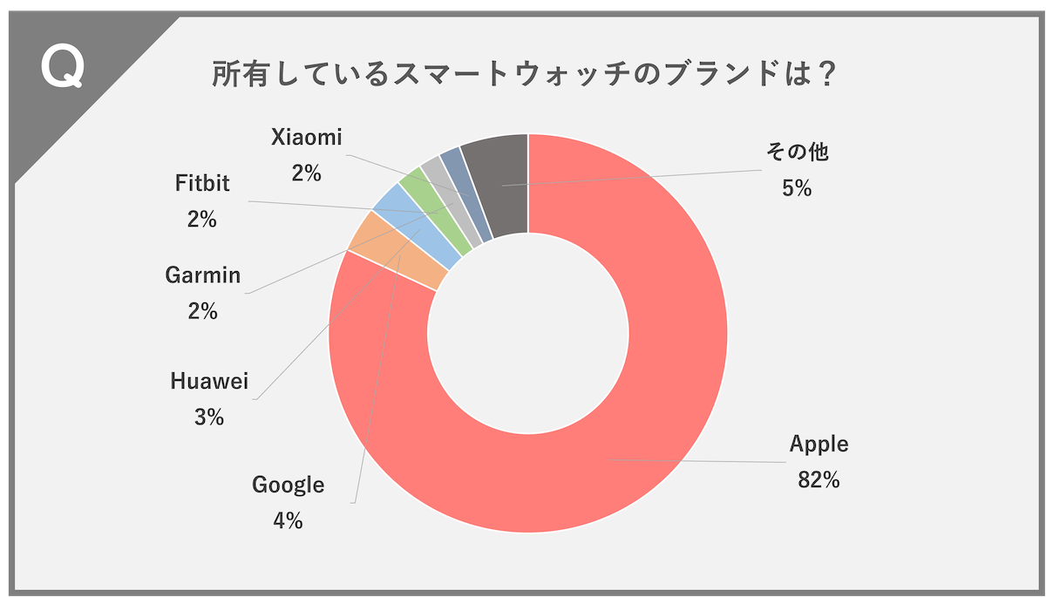Select the Garmin label text
Screen dimensions: 1046x597
coord(202,275)
